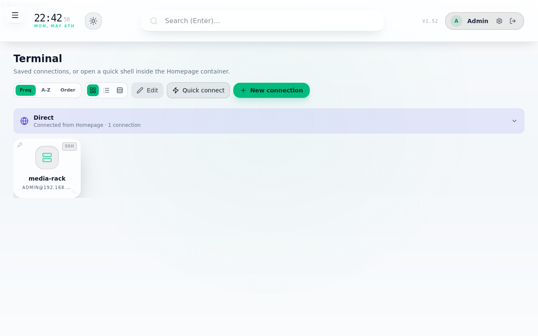Click the logout icon
The height and width of the screenshot is (336, 538).
[x=513, y=21]
